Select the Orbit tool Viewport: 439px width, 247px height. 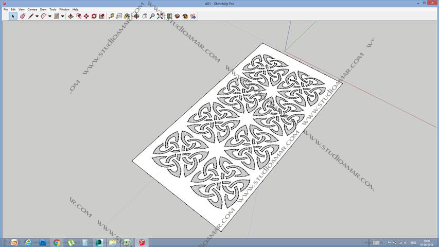click(x=136, y=16)
